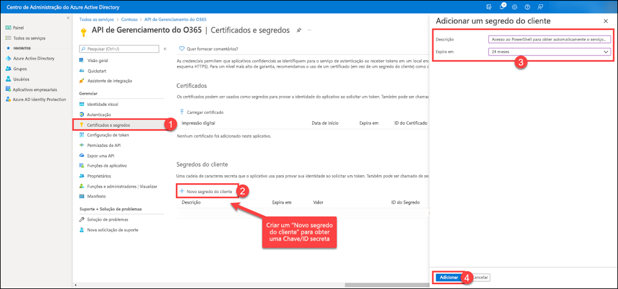Open Usuários in the favorites list
Screen dimensions: 618x289
point(20,79)
